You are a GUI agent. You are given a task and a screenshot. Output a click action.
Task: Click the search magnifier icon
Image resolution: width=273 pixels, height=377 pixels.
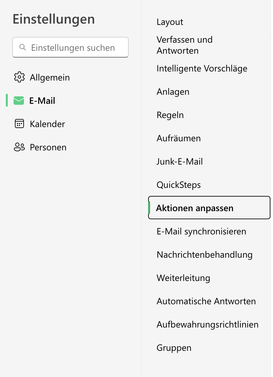pos(23,48)
